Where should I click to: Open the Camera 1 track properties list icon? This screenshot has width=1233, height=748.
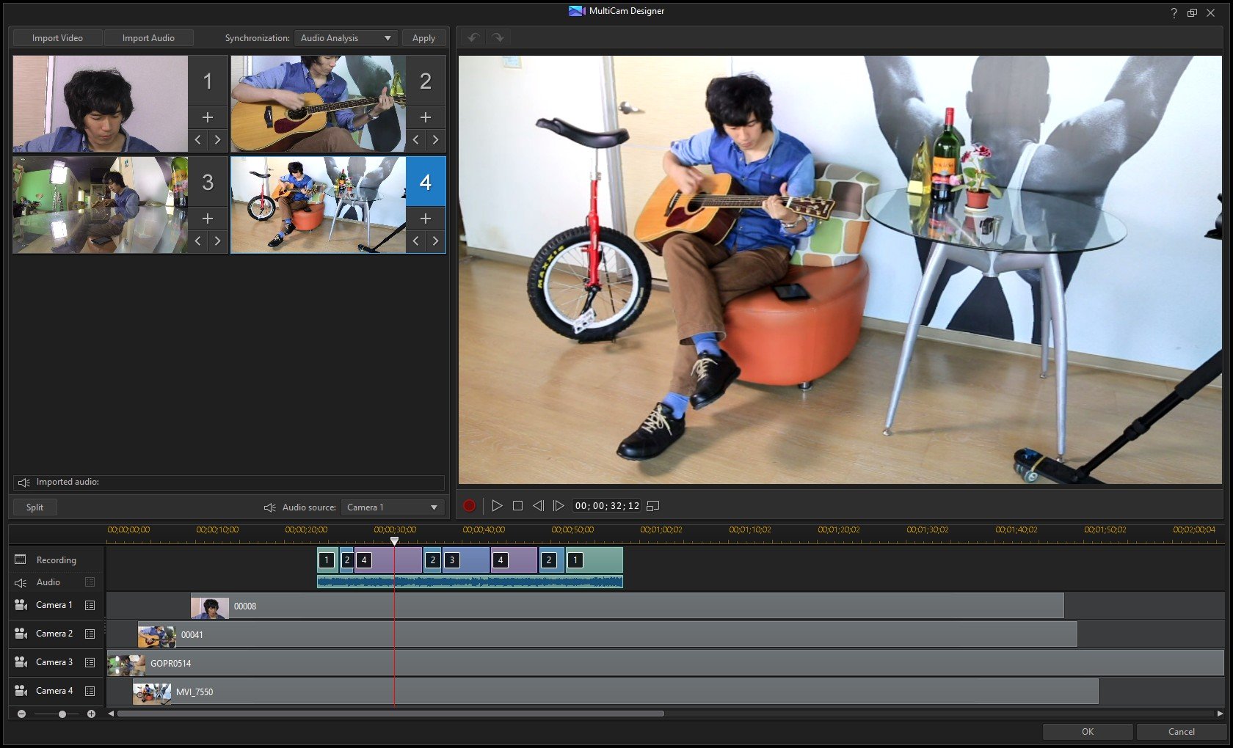click(x=90, y=605)
